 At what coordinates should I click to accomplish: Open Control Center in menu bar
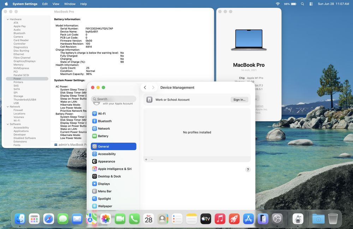[x=311, y=4]
